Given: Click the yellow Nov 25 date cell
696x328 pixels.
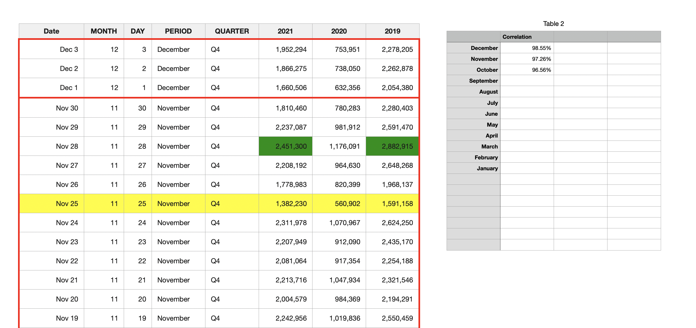Looking at the screenshot, I should 51,204.
